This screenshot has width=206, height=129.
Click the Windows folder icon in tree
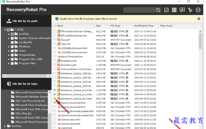(x=16, y=46)
